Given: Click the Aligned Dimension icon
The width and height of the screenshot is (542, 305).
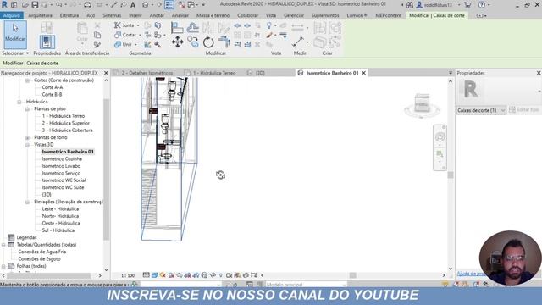Looking at the screenshot, I should click(x=297, y=42).
